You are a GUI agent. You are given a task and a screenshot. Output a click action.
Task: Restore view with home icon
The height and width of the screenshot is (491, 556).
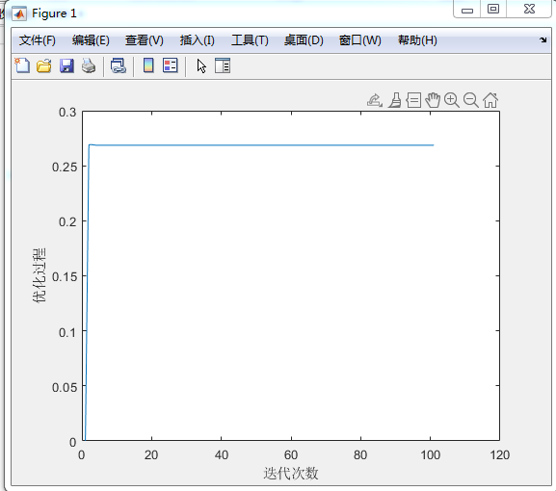tap(490, 100)
